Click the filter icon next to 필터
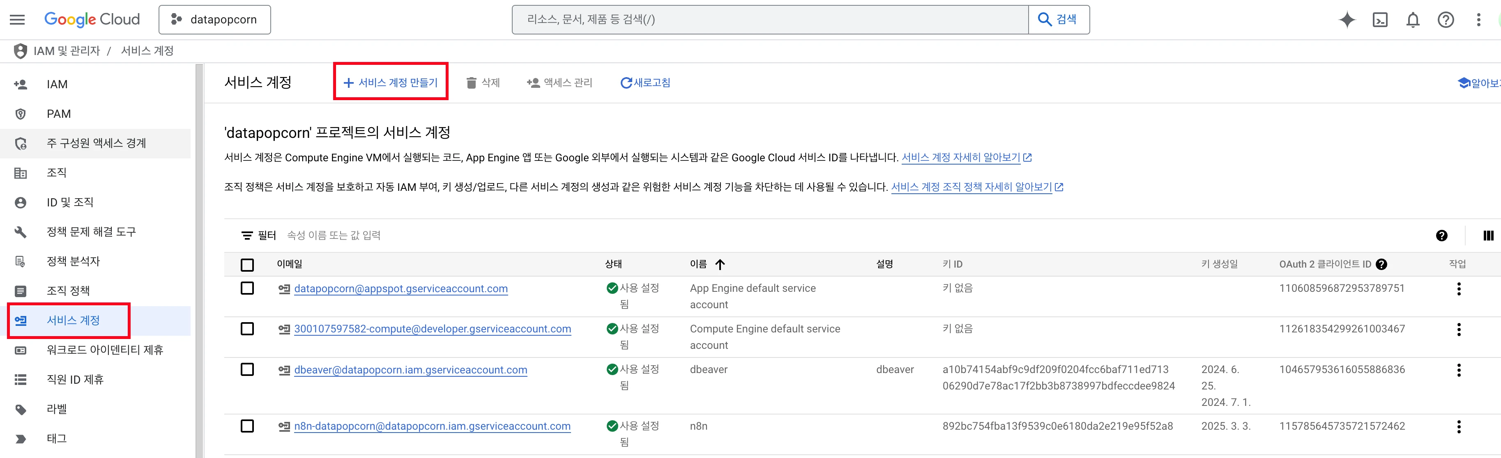The width and height of the screenshot is (1501, 458). [247, 236]
